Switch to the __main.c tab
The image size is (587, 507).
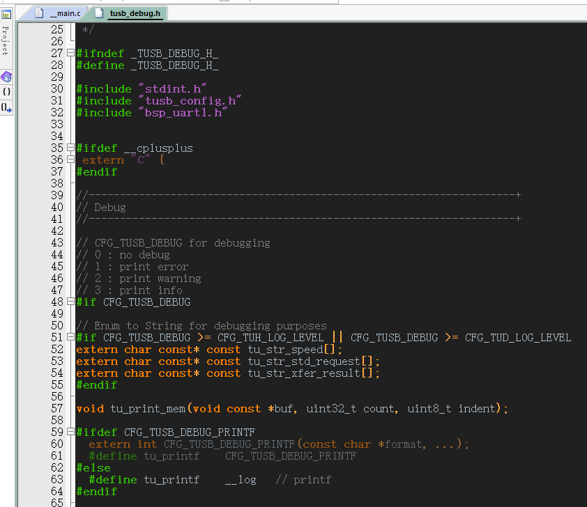click(59, 13)
